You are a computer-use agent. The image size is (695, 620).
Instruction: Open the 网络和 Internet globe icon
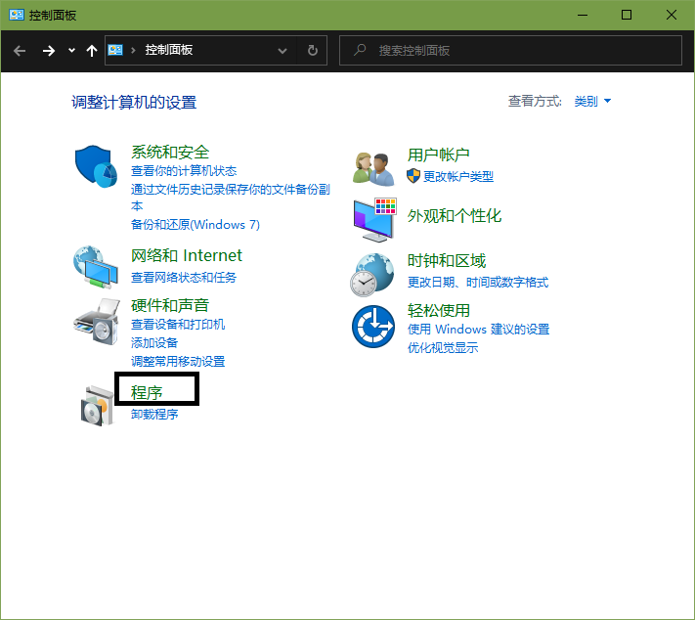(96, 267)
